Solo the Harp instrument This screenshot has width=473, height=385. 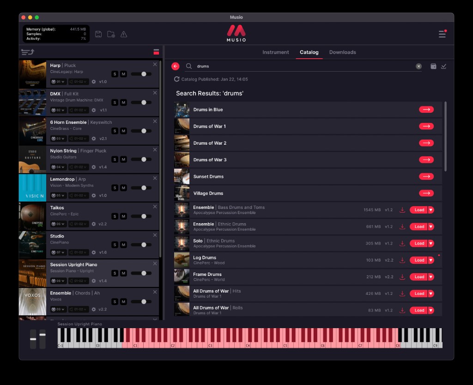click(115, 74)
